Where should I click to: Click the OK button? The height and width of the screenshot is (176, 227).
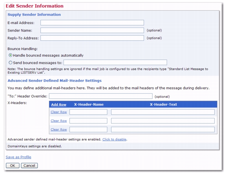(x=13, y=166)
